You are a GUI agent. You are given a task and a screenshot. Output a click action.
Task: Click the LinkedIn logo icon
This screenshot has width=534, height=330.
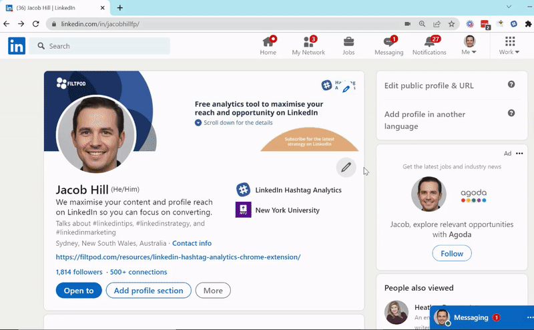pos(17,45)
